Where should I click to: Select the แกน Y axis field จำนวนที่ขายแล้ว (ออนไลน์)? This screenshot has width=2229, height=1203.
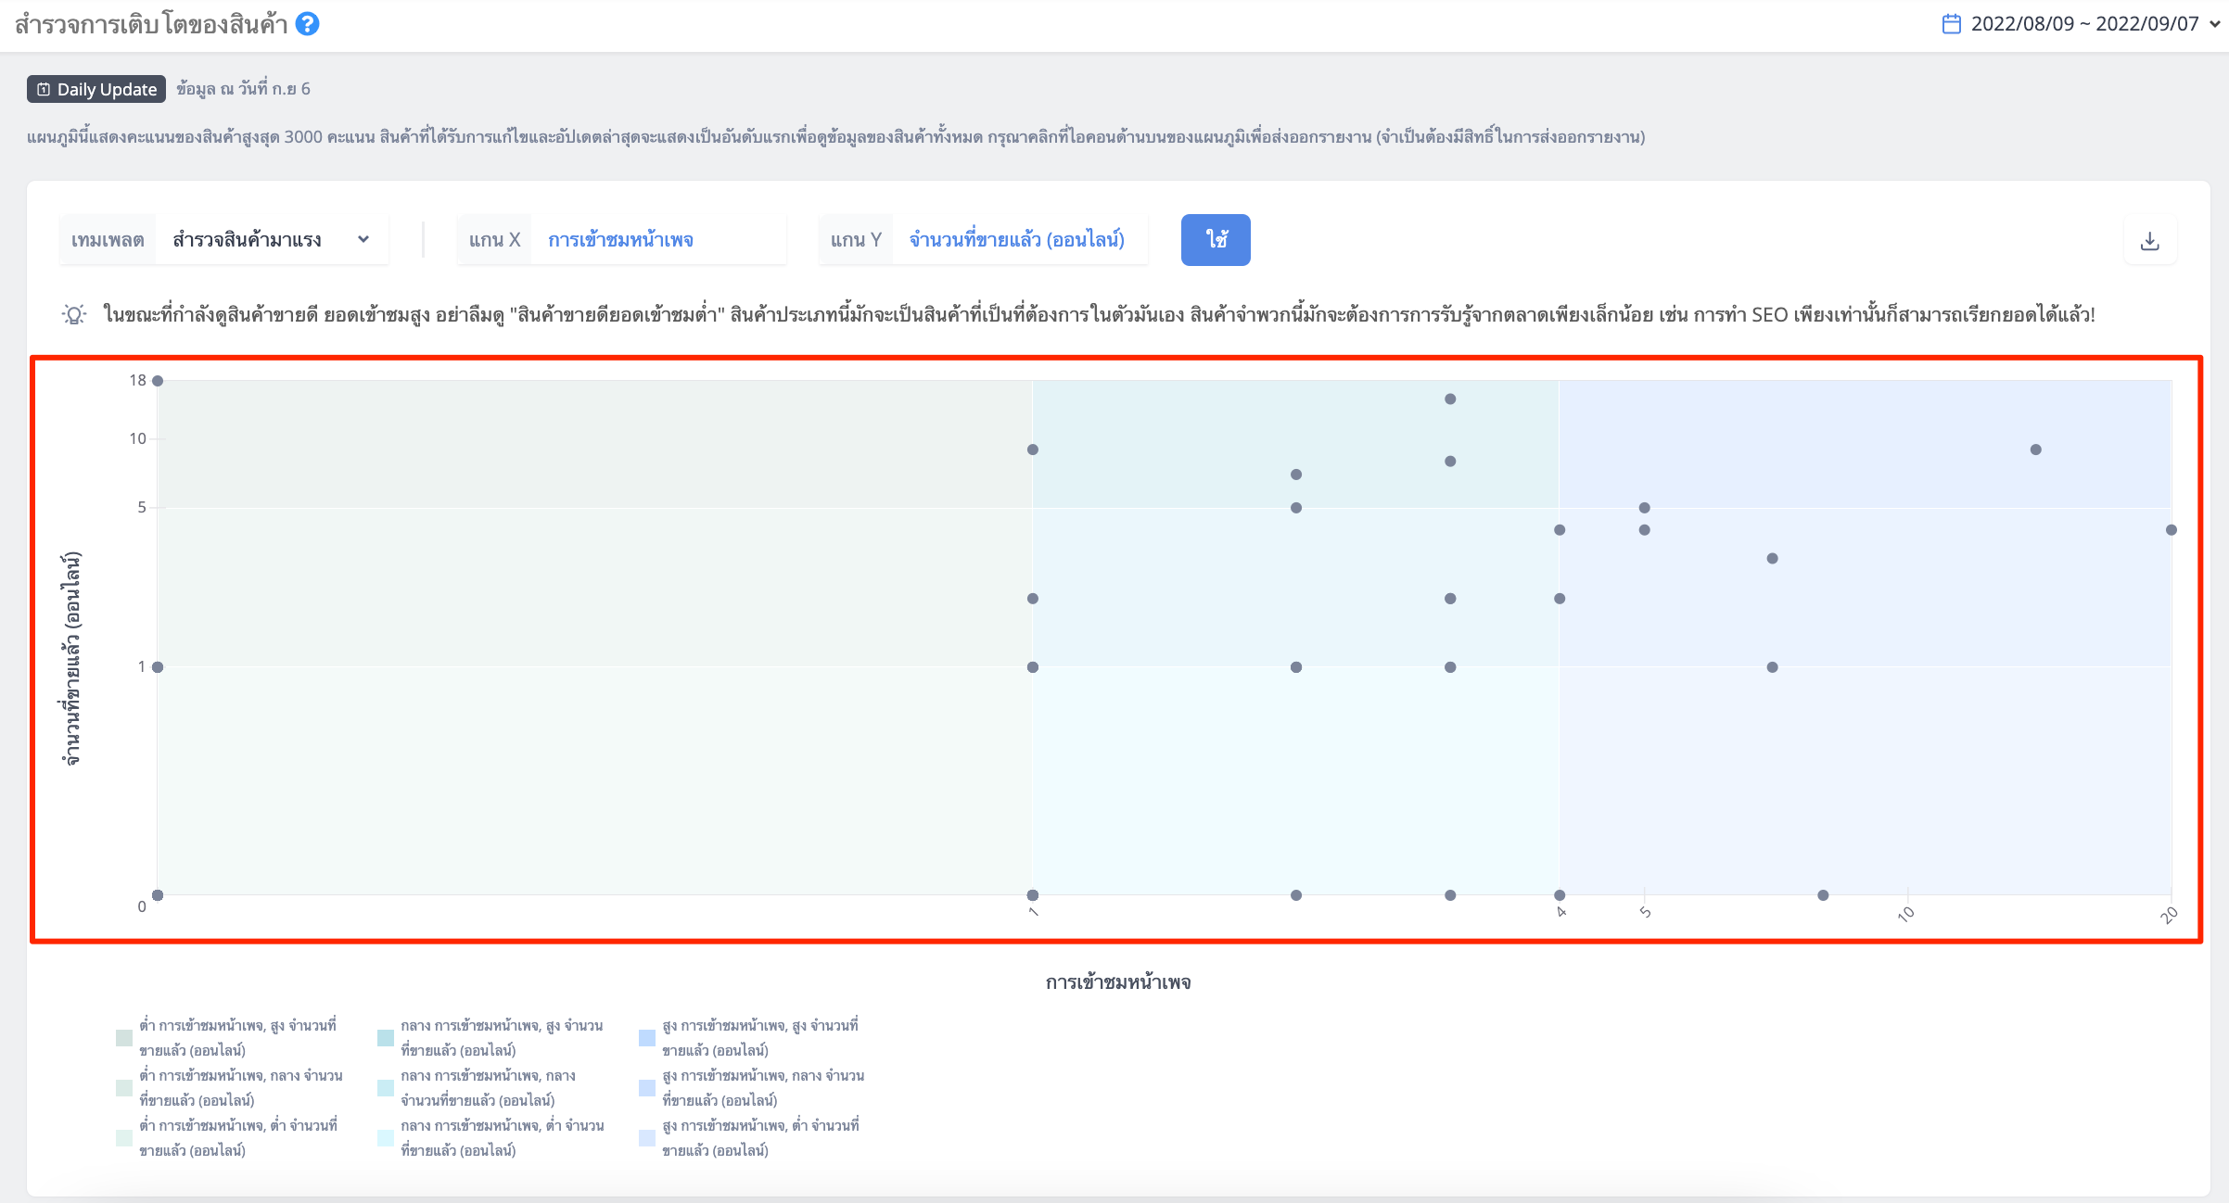click(x=983, y=240)
